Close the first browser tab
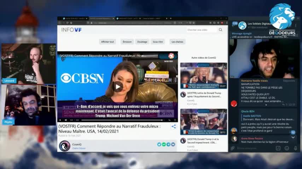The width and height of the screenshot is (302, 169). [x=87, y=18]
